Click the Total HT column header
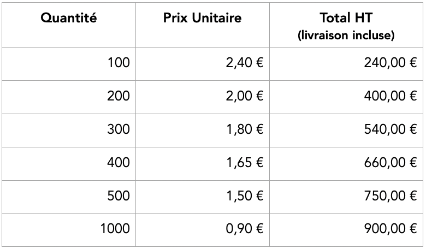426x249 pixels. pos(346,25)
